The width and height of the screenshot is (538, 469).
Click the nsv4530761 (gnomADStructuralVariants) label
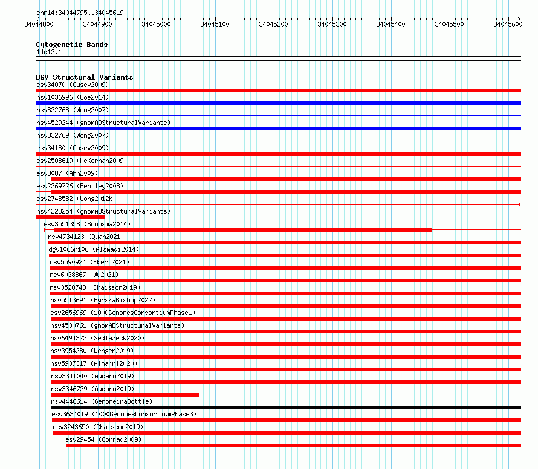pos(117,325)
